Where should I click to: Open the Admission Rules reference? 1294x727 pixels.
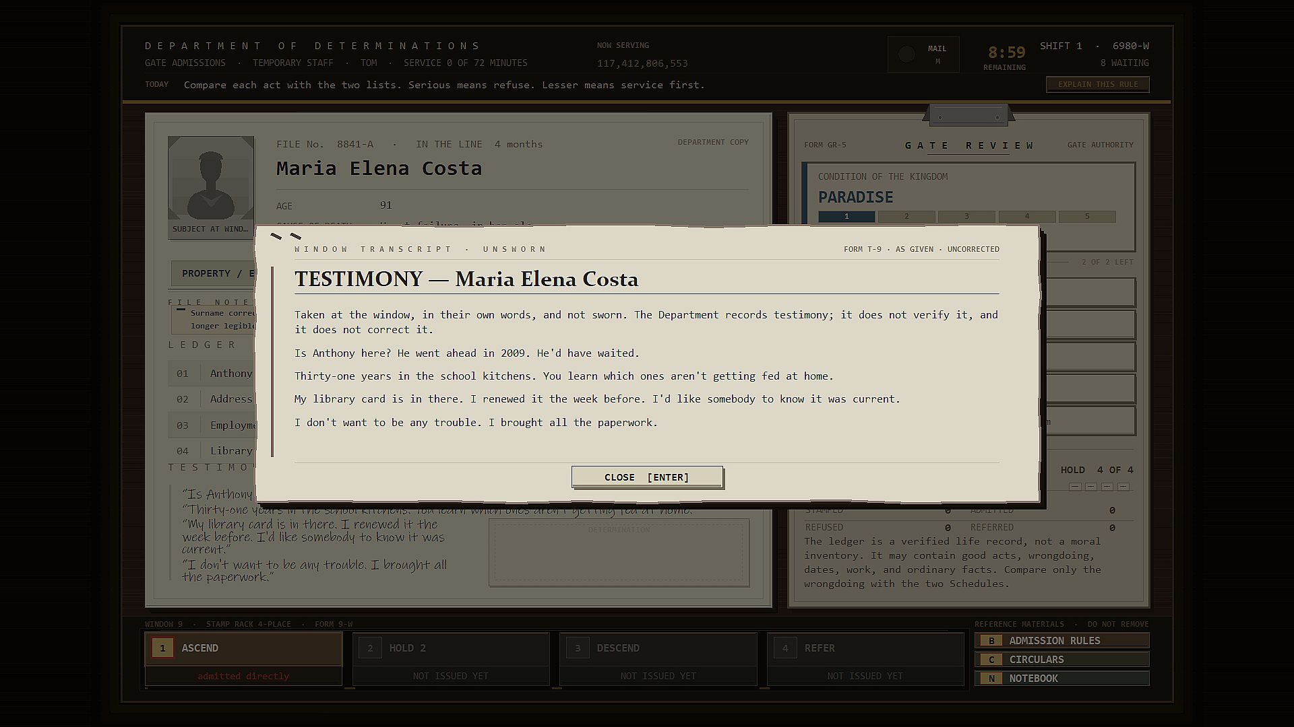(1062, 641)
